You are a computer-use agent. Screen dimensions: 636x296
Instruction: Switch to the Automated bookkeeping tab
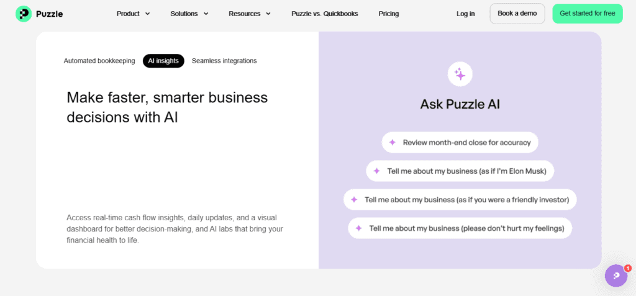point(99,61)
